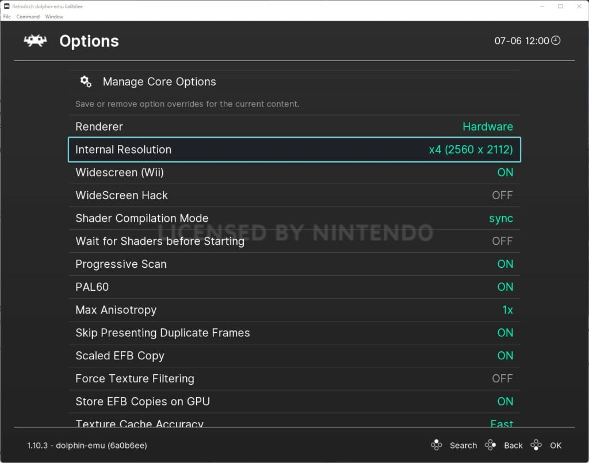The width and height of the screenshot is (589, 463).
Task: Click the Back label in footer
Action: pyautogui.click(x=513, y=445)
